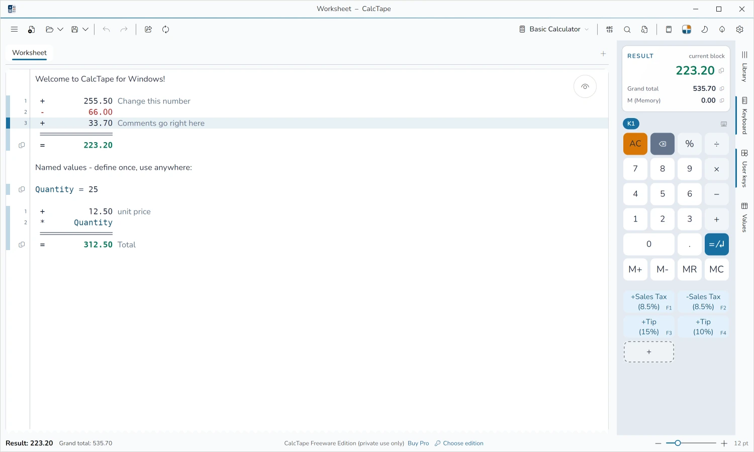Copy the Grand total value icon

pos(722,89)
